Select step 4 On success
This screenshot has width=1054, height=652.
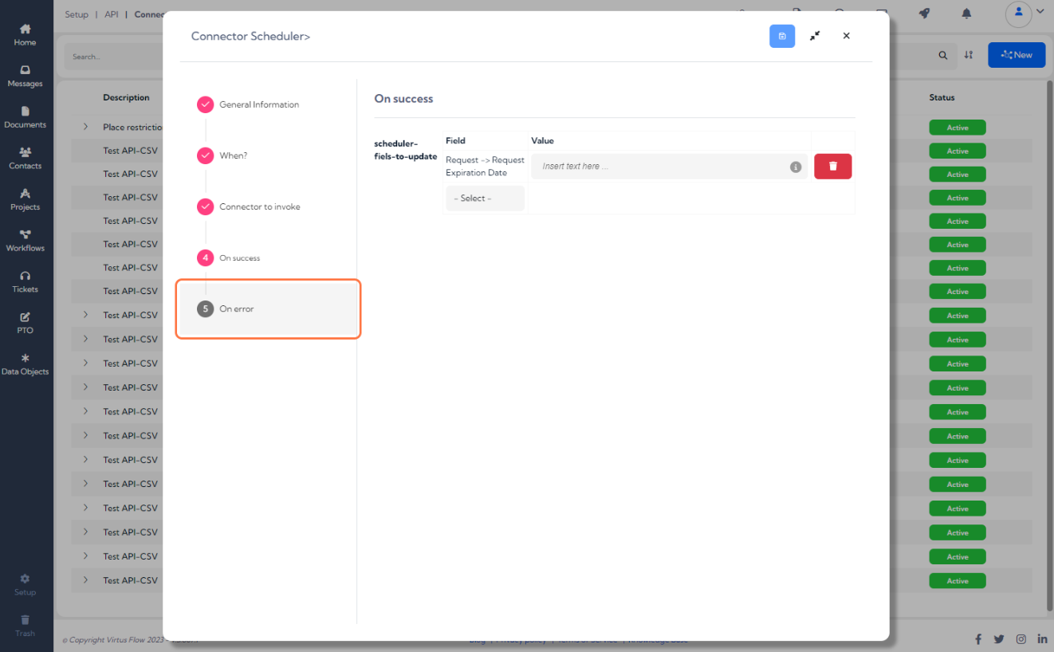coord(229,257)
